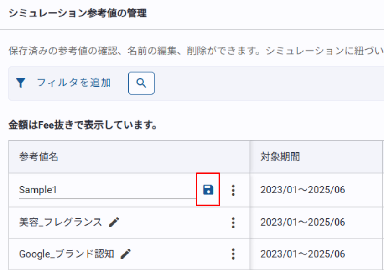Click the pencil icon beside Google_ブランド認知
The width and height of the screenshot is (384, 270).
tap(125, 254)
